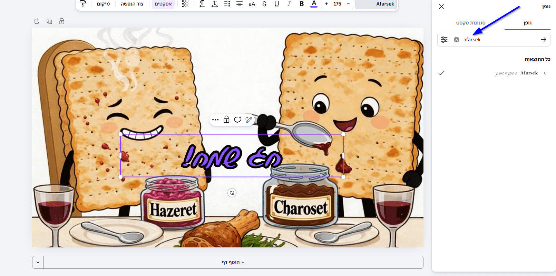
Task: Click the rotate handle below the text box
Action: (232, 193)
